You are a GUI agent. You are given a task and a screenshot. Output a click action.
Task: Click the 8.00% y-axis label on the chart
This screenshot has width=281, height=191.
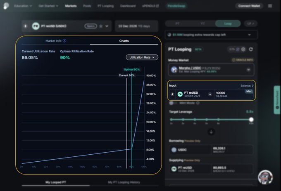click(x=150, y=150)
